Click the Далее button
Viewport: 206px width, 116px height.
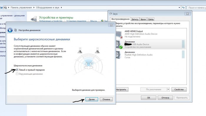(x=92, y=99)
